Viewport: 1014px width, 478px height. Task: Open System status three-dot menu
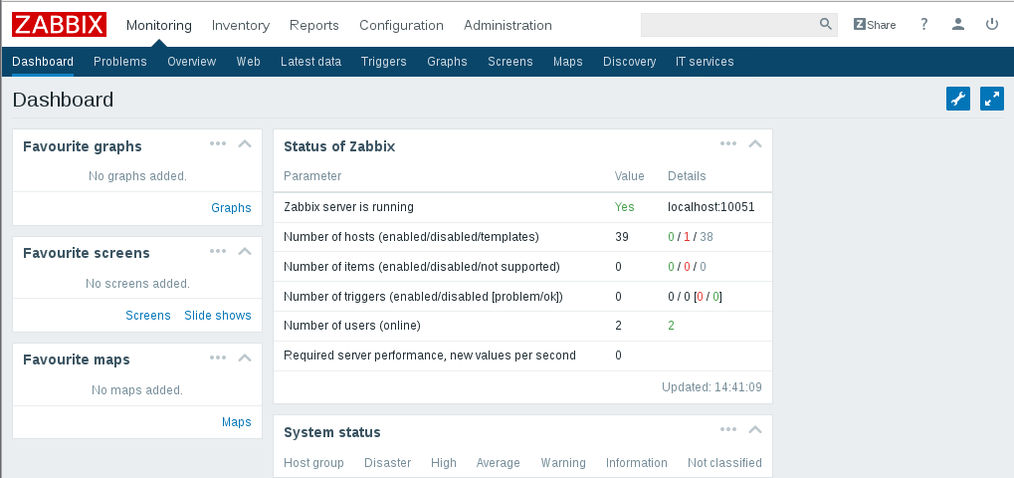728,429
